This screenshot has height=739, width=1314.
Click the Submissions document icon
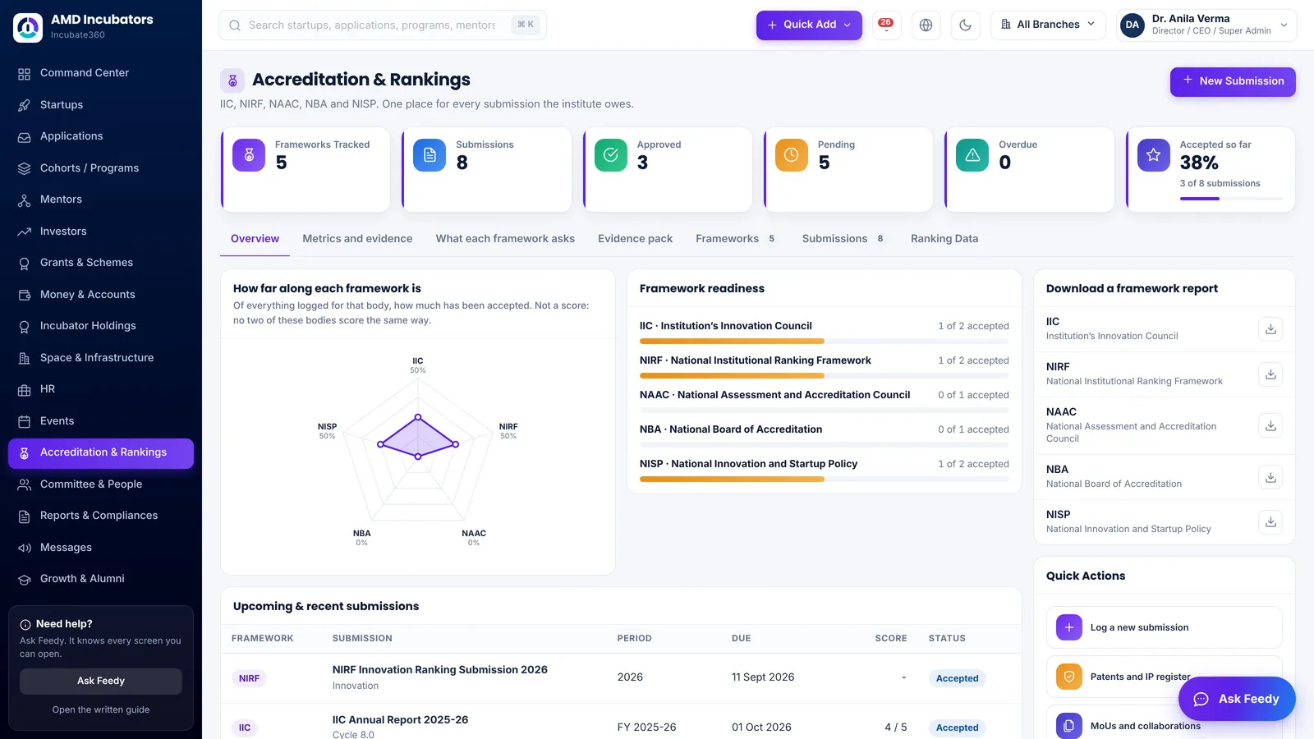430,155
